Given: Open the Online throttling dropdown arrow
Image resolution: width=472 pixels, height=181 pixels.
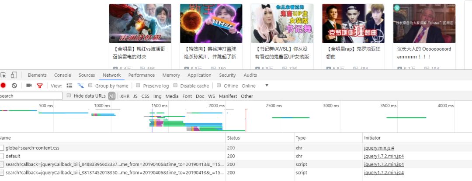Looking at the screenshot, I should tap(267, 85).
